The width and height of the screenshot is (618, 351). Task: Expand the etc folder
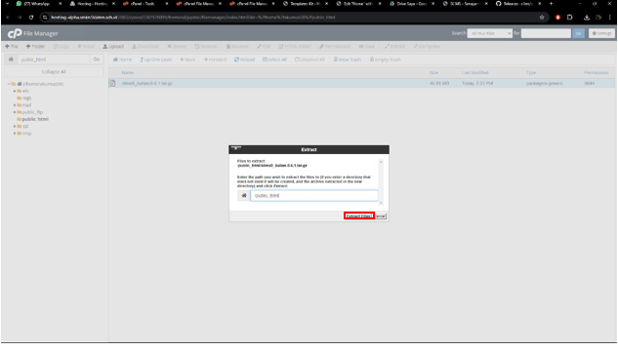[x=15, y=91]
